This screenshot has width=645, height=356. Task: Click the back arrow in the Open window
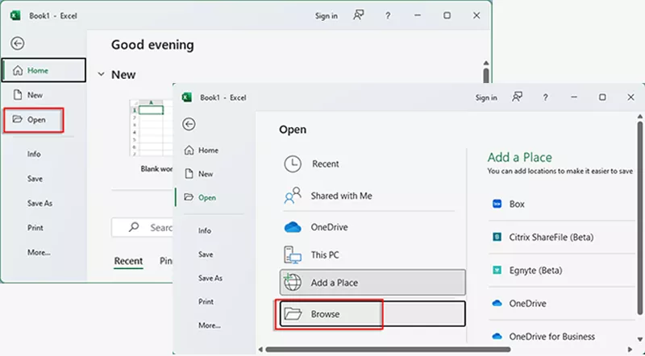point(189,124)
